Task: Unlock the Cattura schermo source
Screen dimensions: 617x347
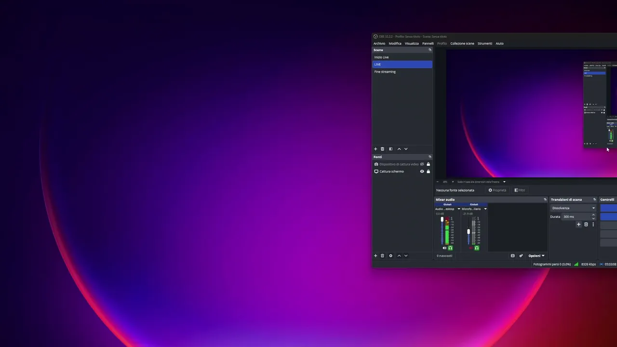Action: [x=428, y=172]
